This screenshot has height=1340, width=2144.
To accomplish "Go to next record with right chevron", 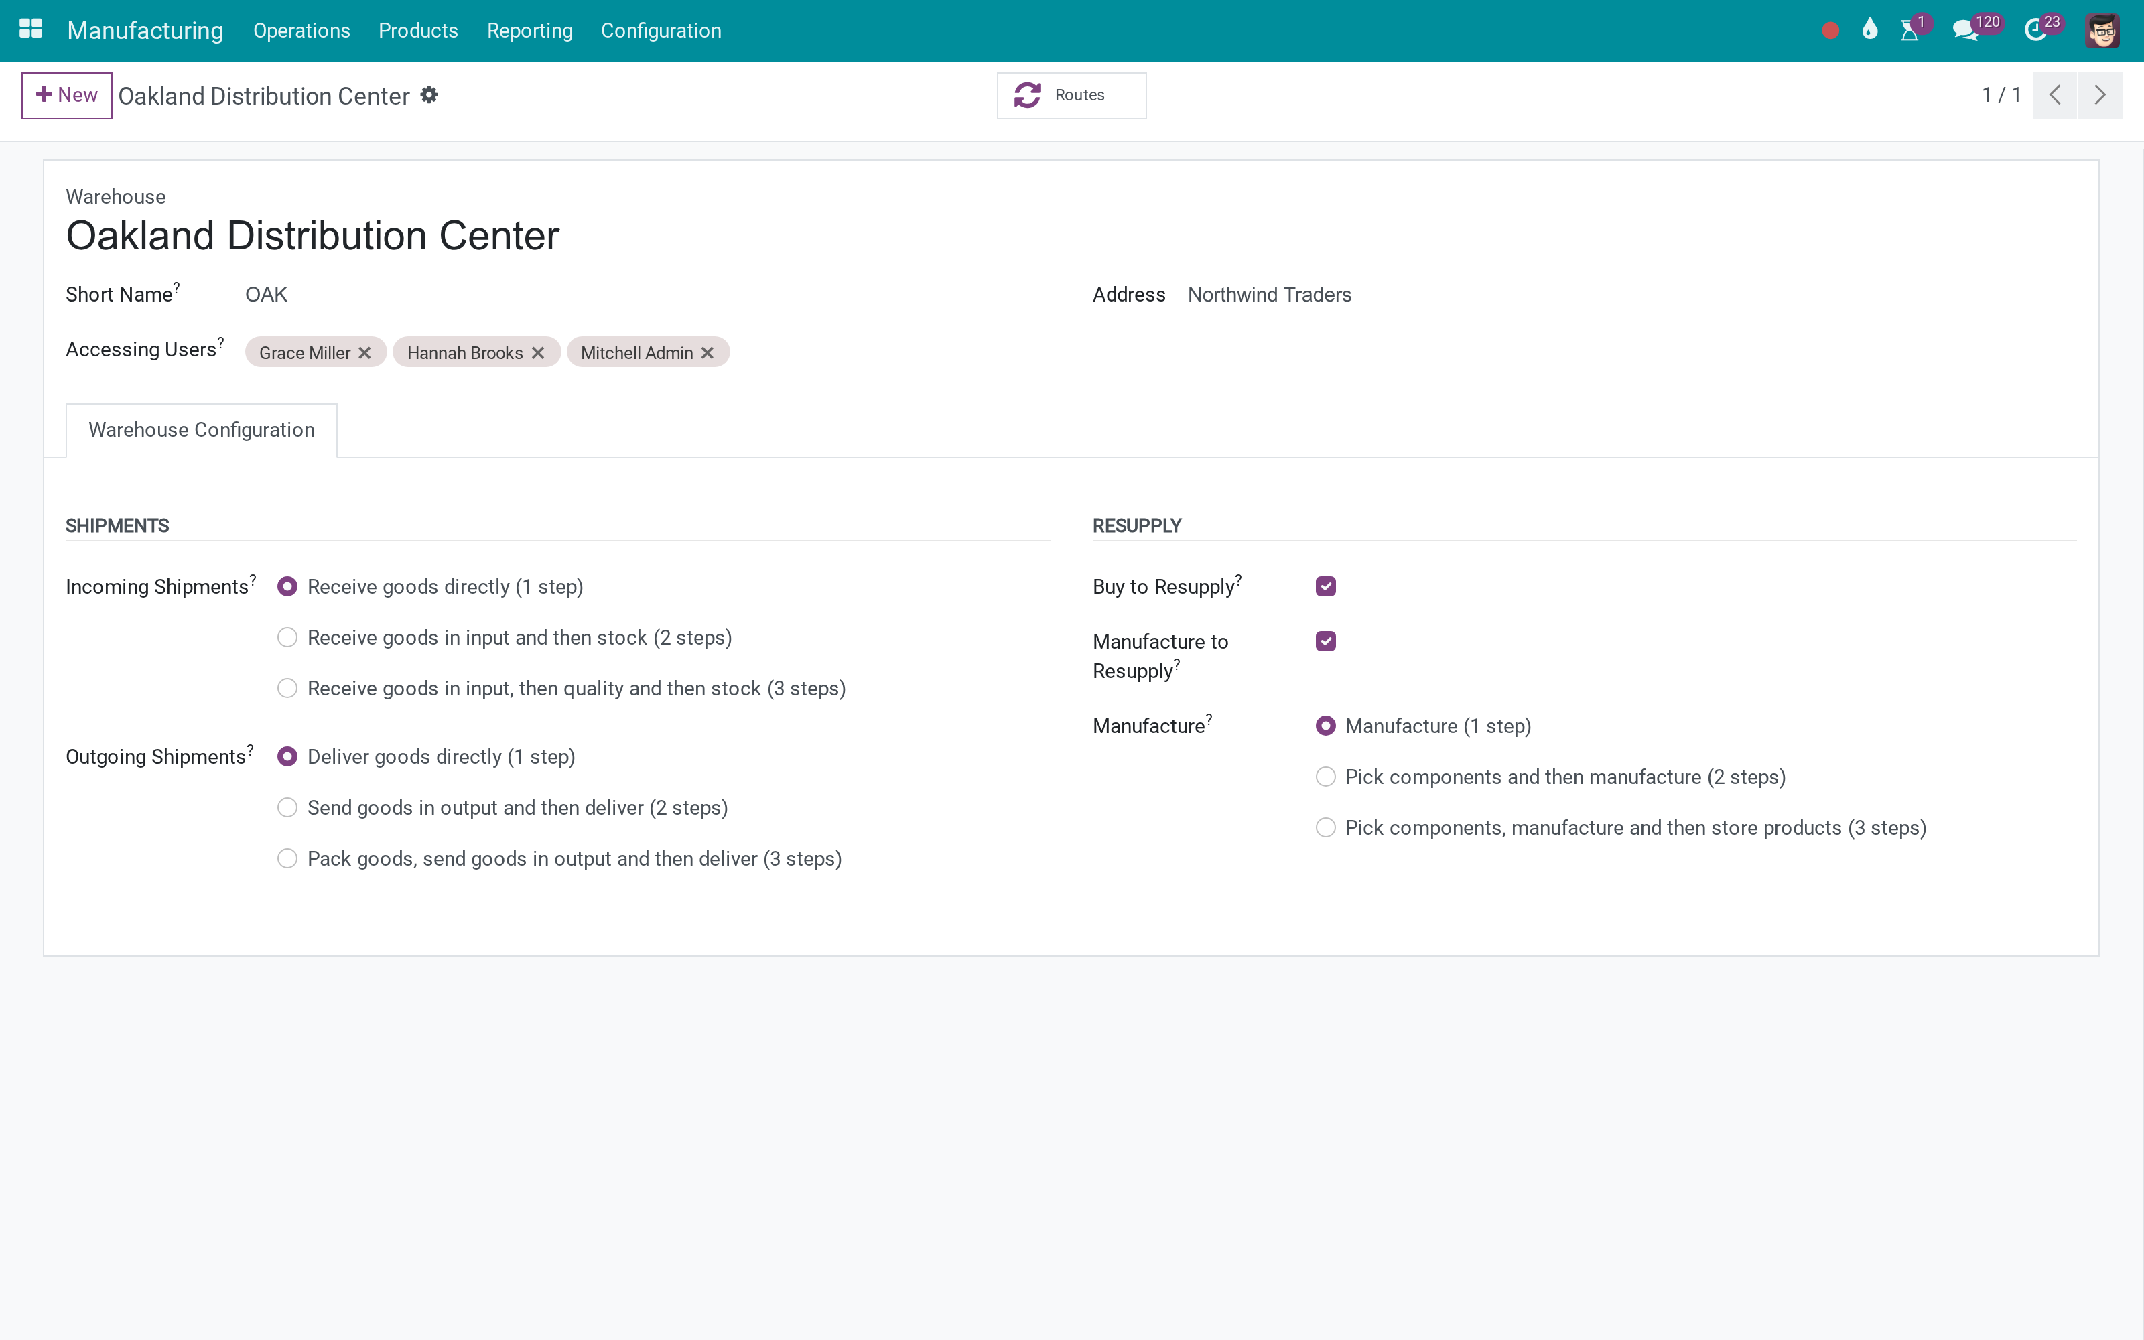I will pos(2100,95).
